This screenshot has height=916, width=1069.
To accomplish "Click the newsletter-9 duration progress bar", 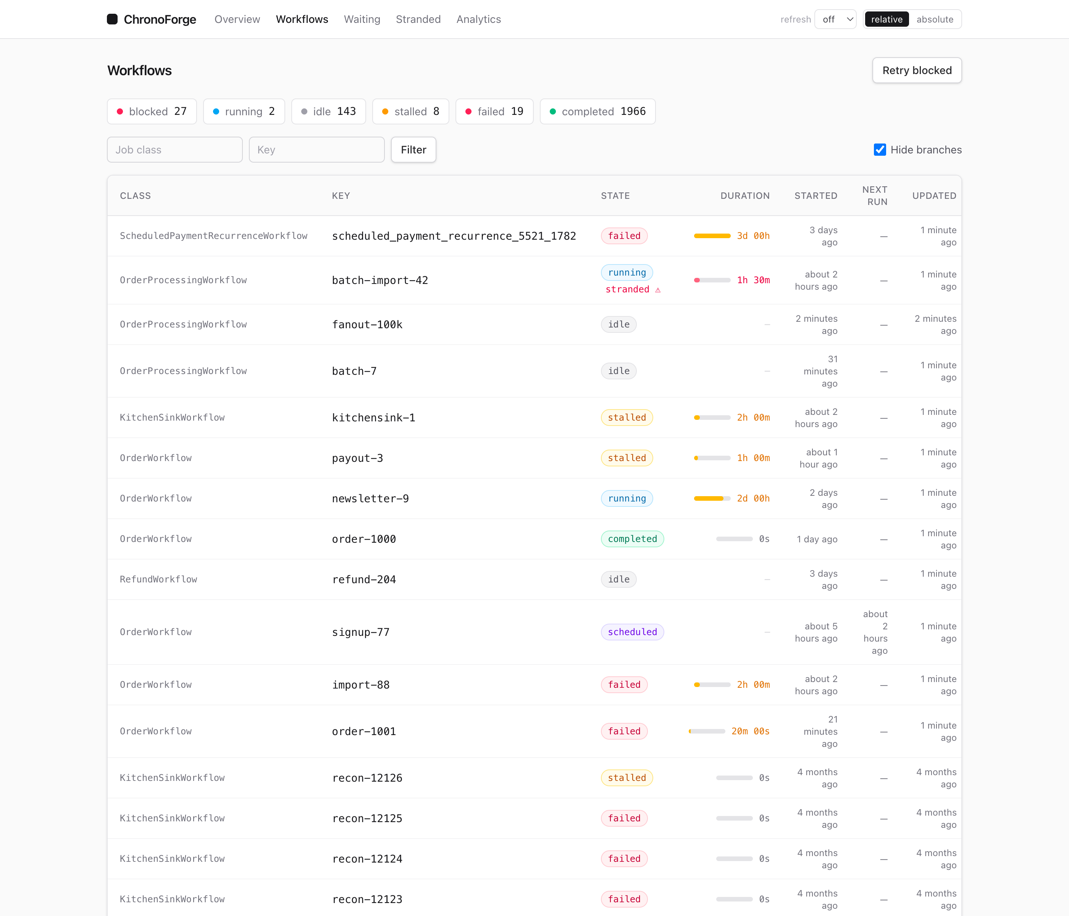I will click(712, 498).
